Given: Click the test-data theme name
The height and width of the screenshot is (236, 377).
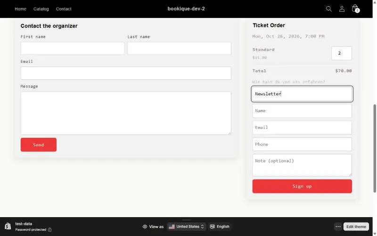Looking at the screenshot, I should [x=24, y=224].
